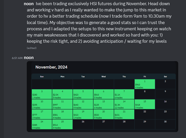This screenshot has height=138, width=186.
Task: Click the noon username beside 6:51 AM
Action: pyautogui.click(x=29, y=58)
